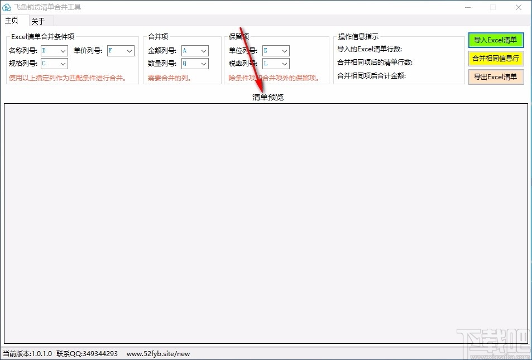Open the www.52fyb.site/new link
Viewport: 532px width, 360px height.
158,353
